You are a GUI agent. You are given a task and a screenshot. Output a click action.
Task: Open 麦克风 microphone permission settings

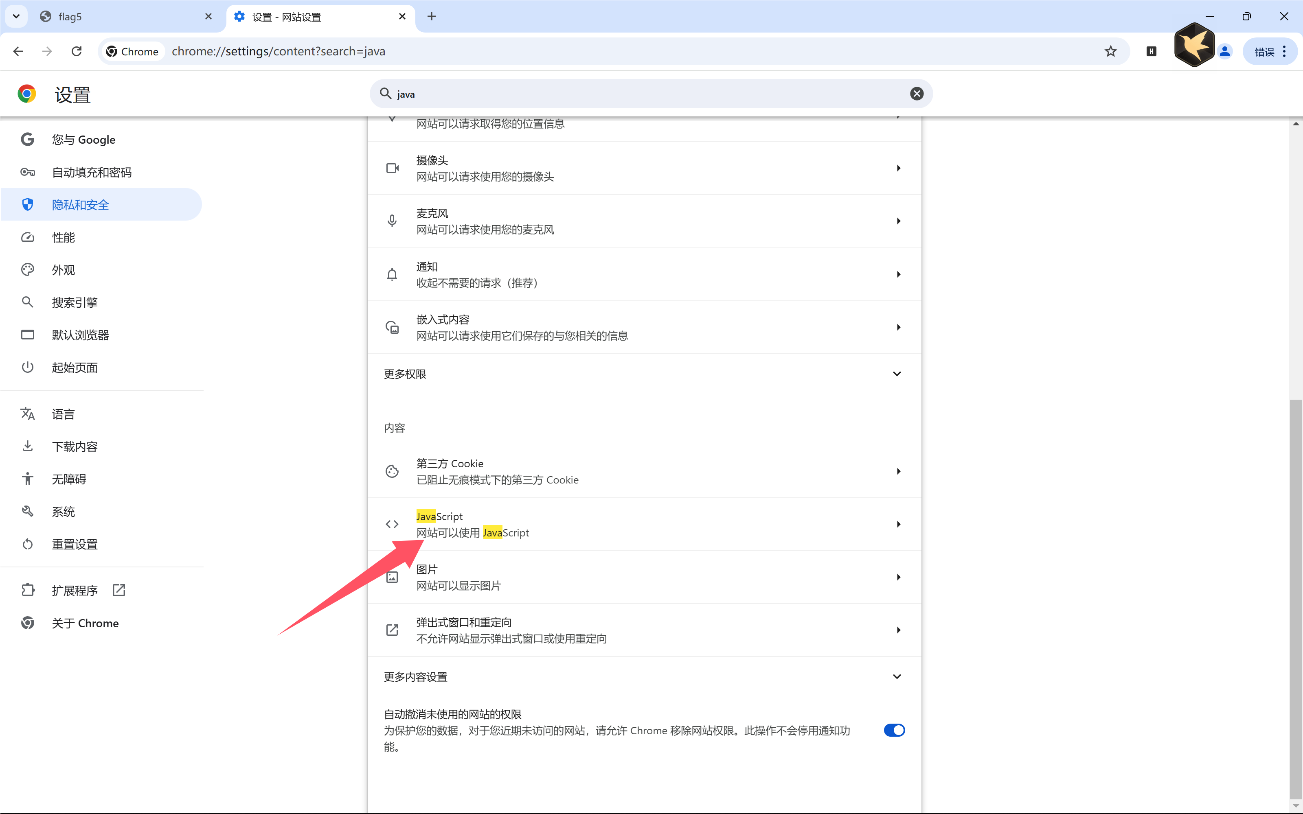tap(645, 221)
